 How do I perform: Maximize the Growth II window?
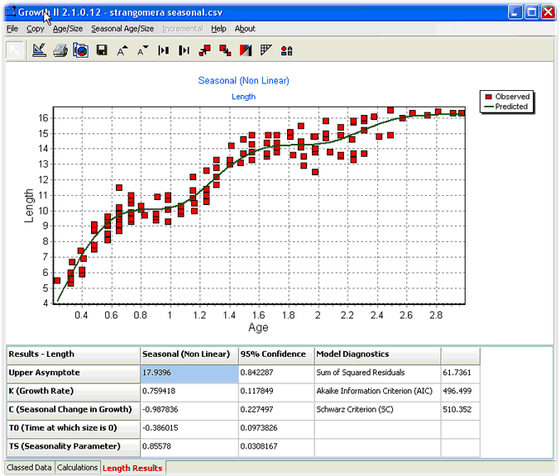click(531, 12)
